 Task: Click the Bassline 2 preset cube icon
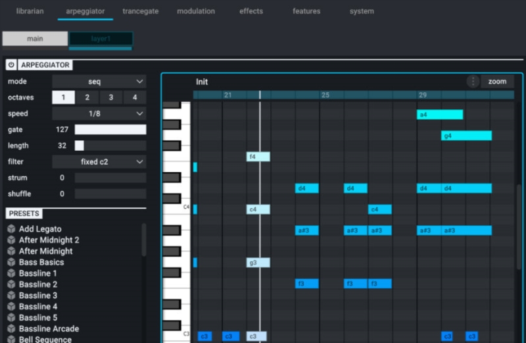11,284
